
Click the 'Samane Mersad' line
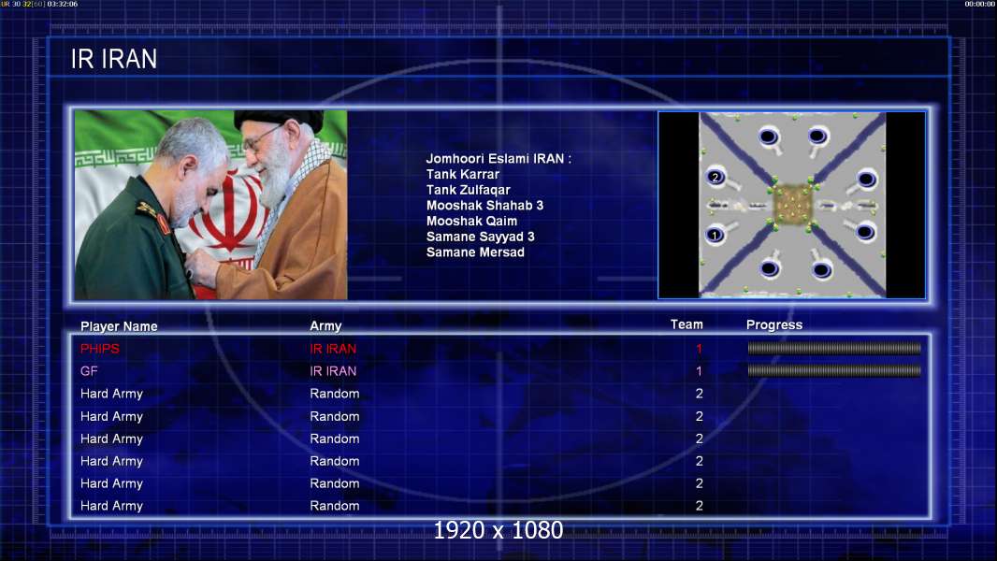coord(475,252)
